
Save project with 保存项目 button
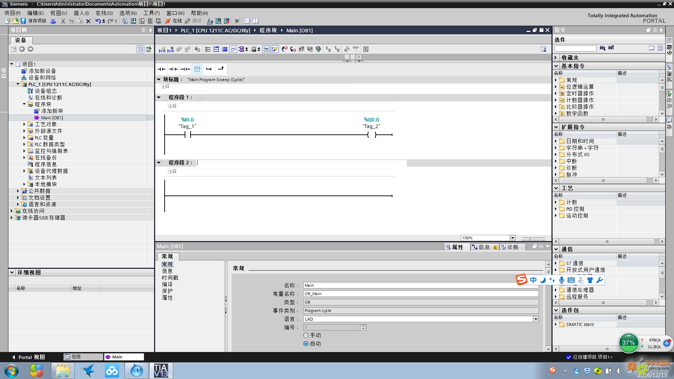click(34, 21)
